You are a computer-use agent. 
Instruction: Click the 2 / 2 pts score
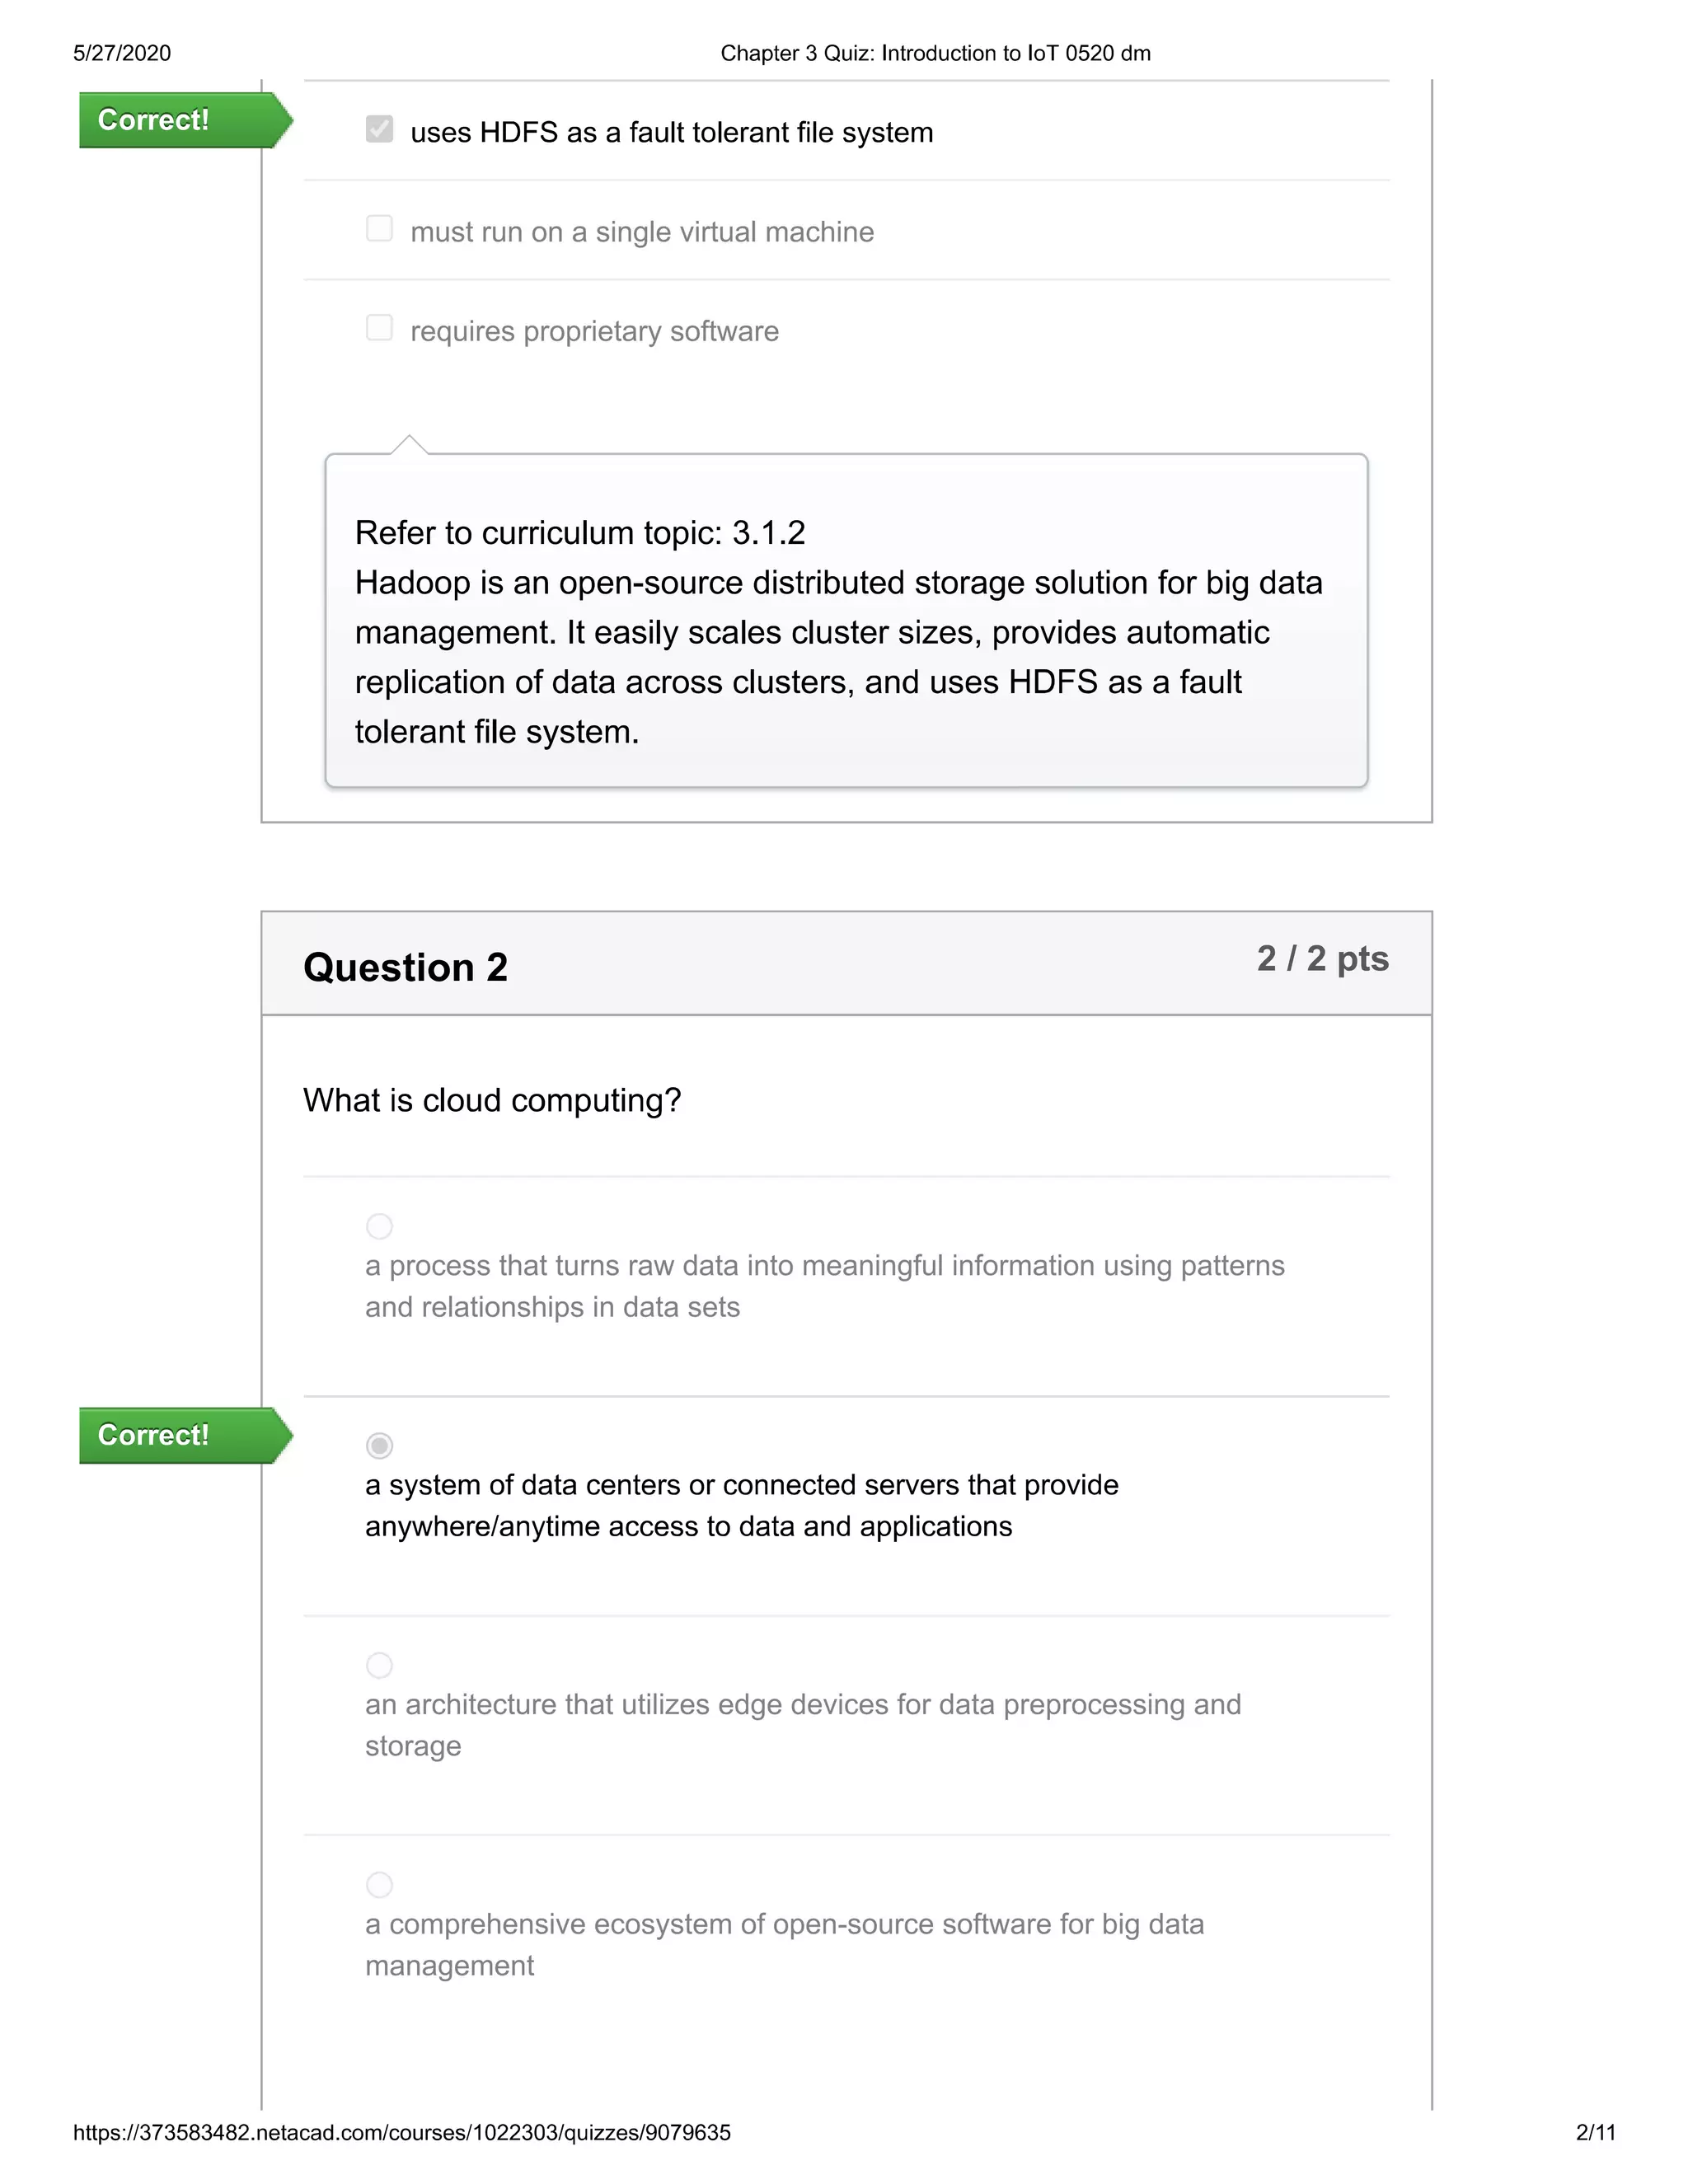(x=1322, y=958)
